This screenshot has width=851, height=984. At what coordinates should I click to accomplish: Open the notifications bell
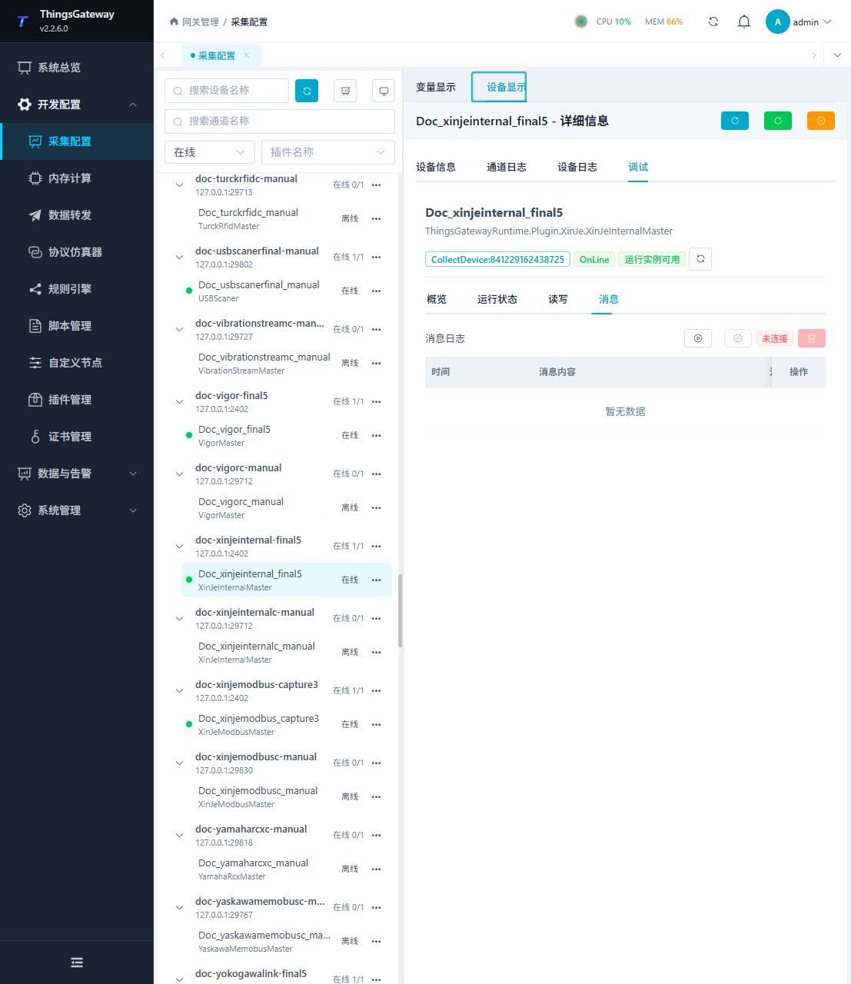pos(743,22)
